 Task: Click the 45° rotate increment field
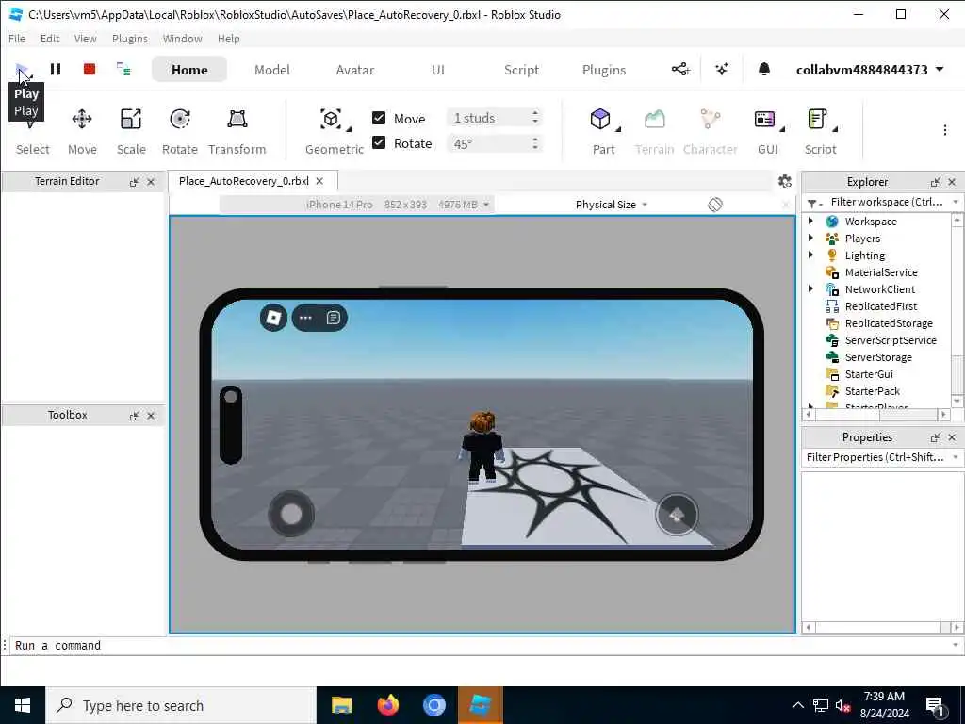click(x=489, y=143)
